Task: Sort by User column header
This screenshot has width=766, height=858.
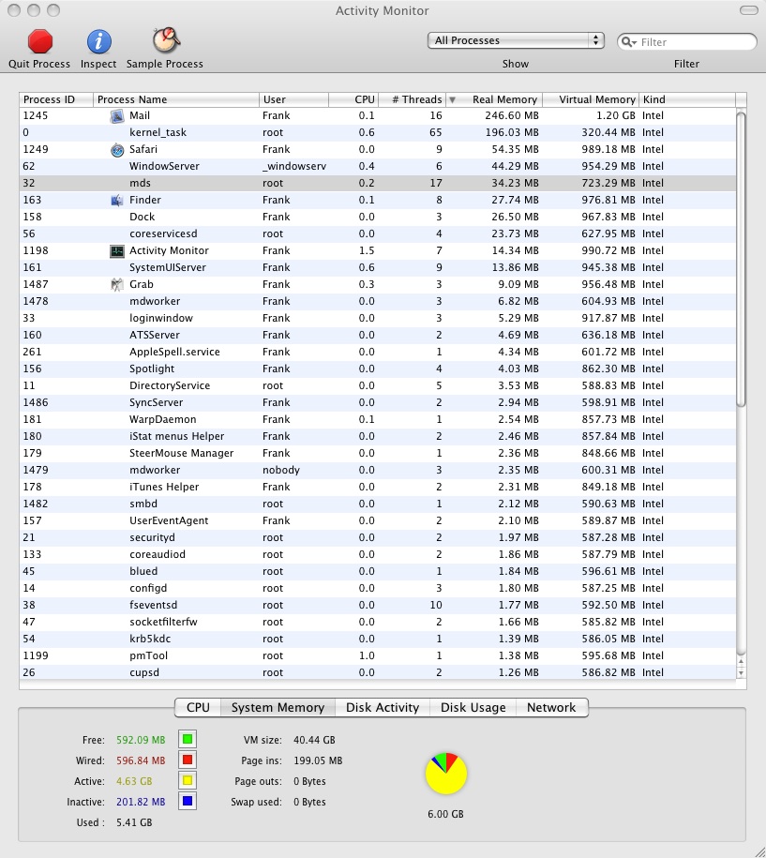Action: tap(293, 99)
